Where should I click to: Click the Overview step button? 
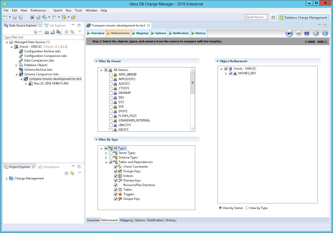click(x=96, y=33)
